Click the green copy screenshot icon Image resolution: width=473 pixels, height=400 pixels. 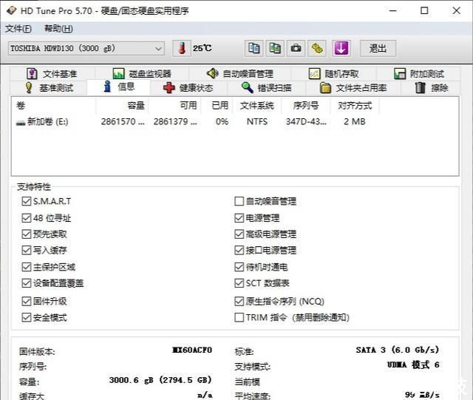(275, 48)
